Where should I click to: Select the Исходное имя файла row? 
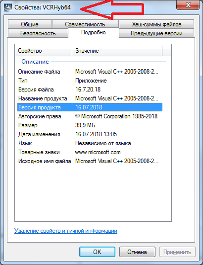click(90, 161)
